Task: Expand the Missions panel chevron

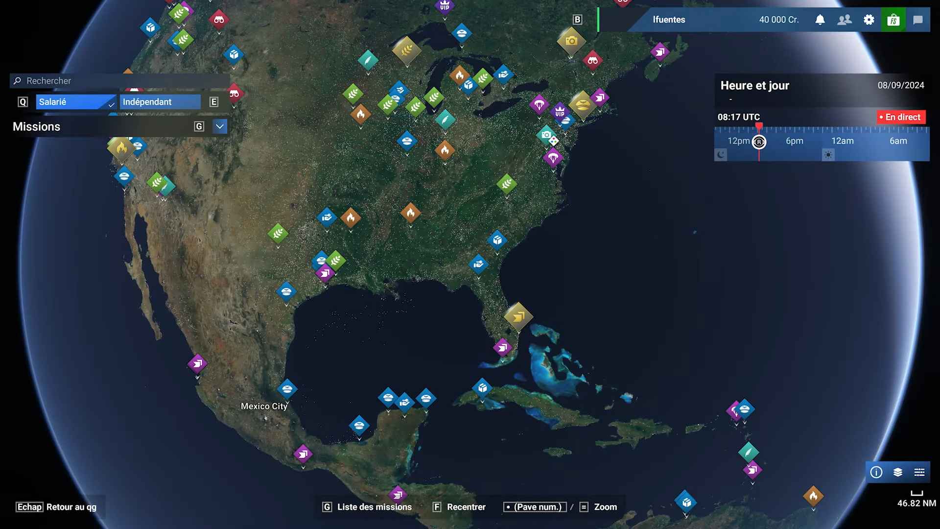Action: click(x=220, y=126)
